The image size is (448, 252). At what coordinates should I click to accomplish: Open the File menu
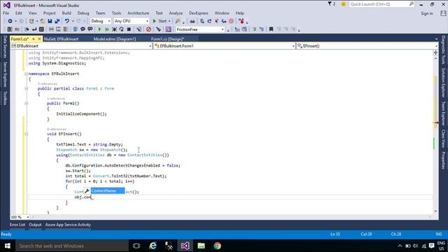pos(6,13)
